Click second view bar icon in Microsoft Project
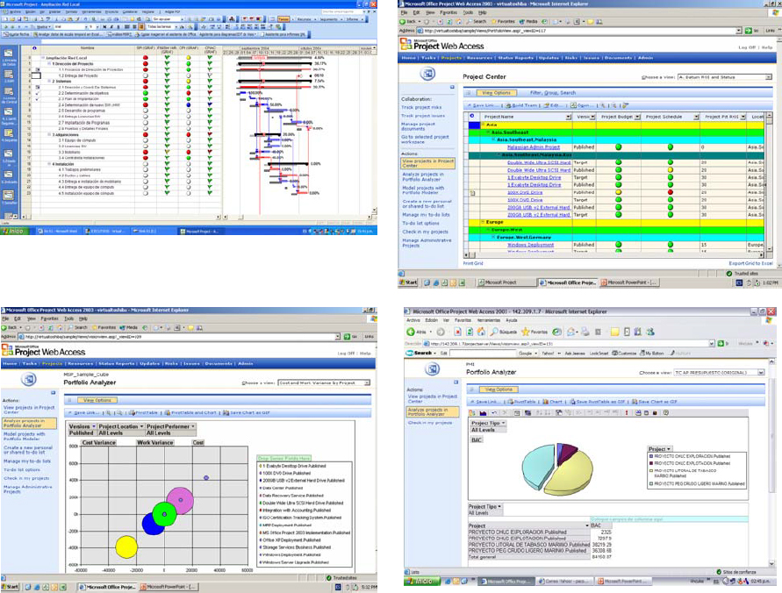The height and width of the screenshot is (593, 782). [9, 74]
